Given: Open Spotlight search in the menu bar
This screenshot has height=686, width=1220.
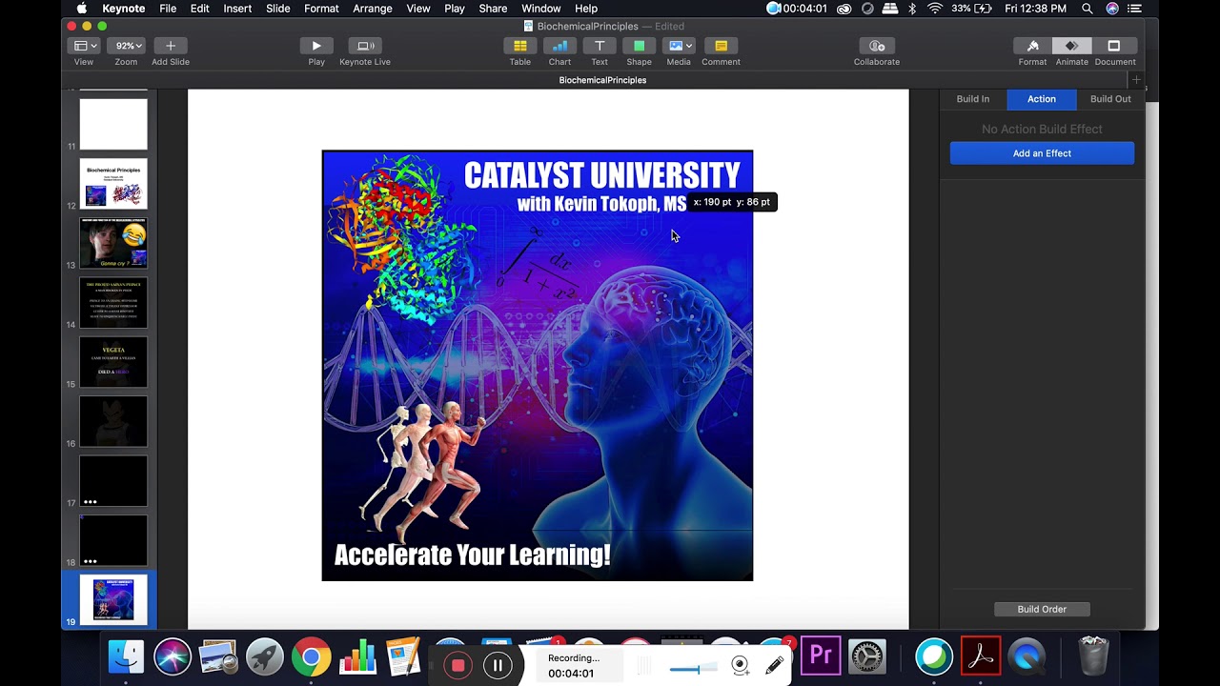Looking at the screenshot, I should [1088, 9].
